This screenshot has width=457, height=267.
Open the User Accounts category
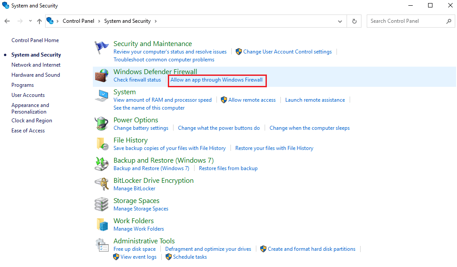[x=28, y=95]
